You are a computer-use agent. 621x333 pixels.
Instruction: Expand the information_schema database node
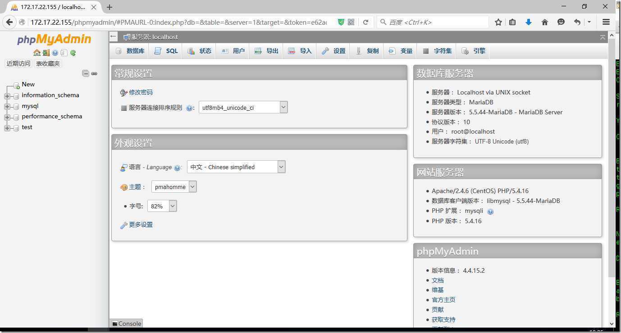7,96
